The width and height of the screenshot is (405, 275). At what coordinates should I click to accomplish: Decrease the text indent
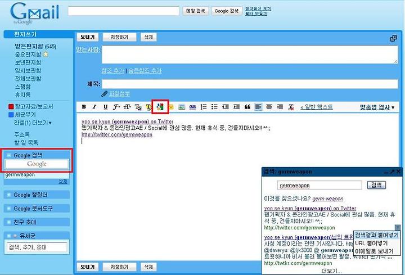(x=226, y=107)
